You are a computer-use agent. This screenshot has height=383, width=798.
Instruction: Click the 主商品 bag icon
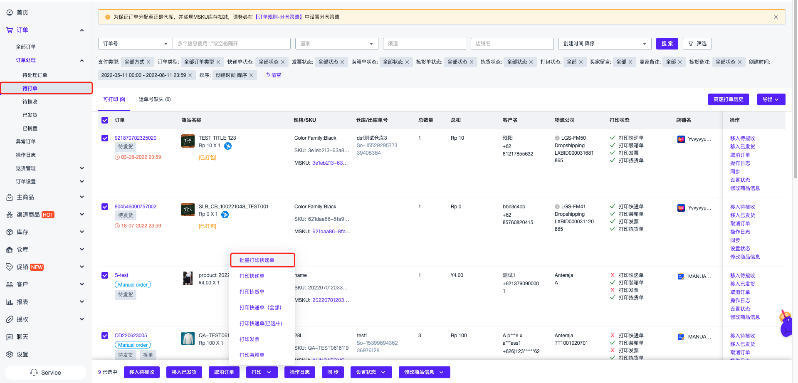click(10, 197)
